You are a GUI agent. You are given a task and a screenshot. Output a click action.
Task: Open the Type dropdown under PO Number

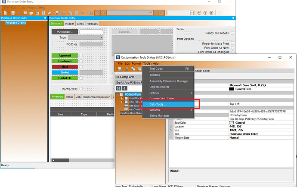(101, 37)
